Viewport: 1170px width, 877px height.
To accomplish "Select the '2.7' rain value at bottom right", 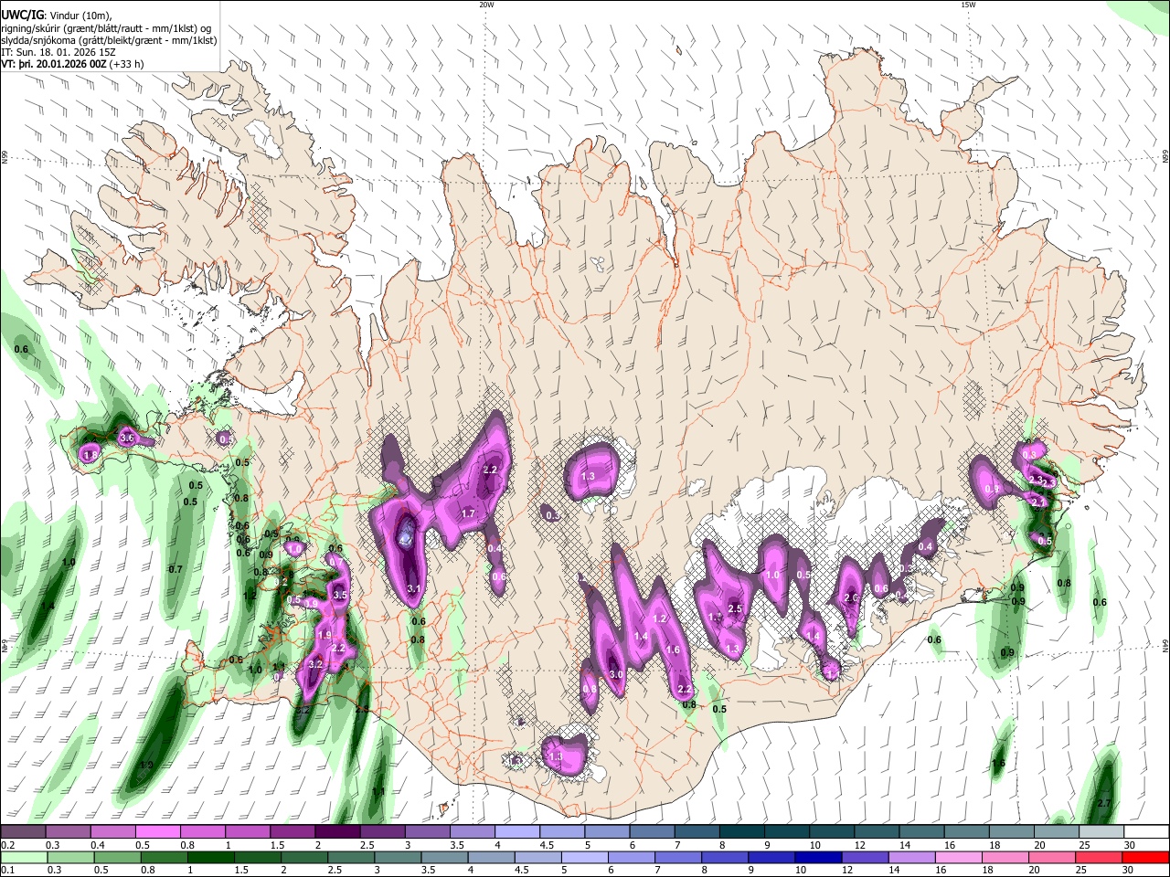I will pos(1103,804).
